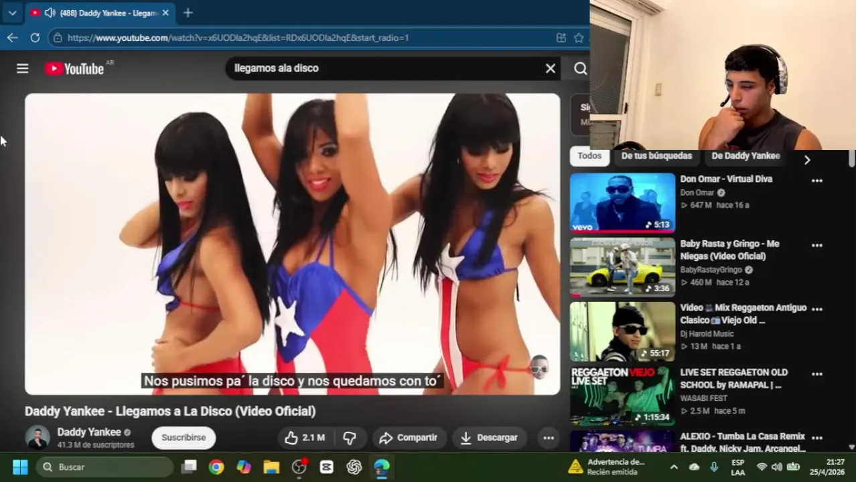Open a new browser tab with the plus
Viewport: 856px width, 482px height.
click(188, 13)
